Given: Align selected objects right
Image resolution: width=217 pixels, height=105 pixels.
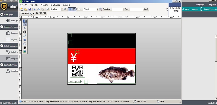Looking at the screenshot, I should (44, 13).
